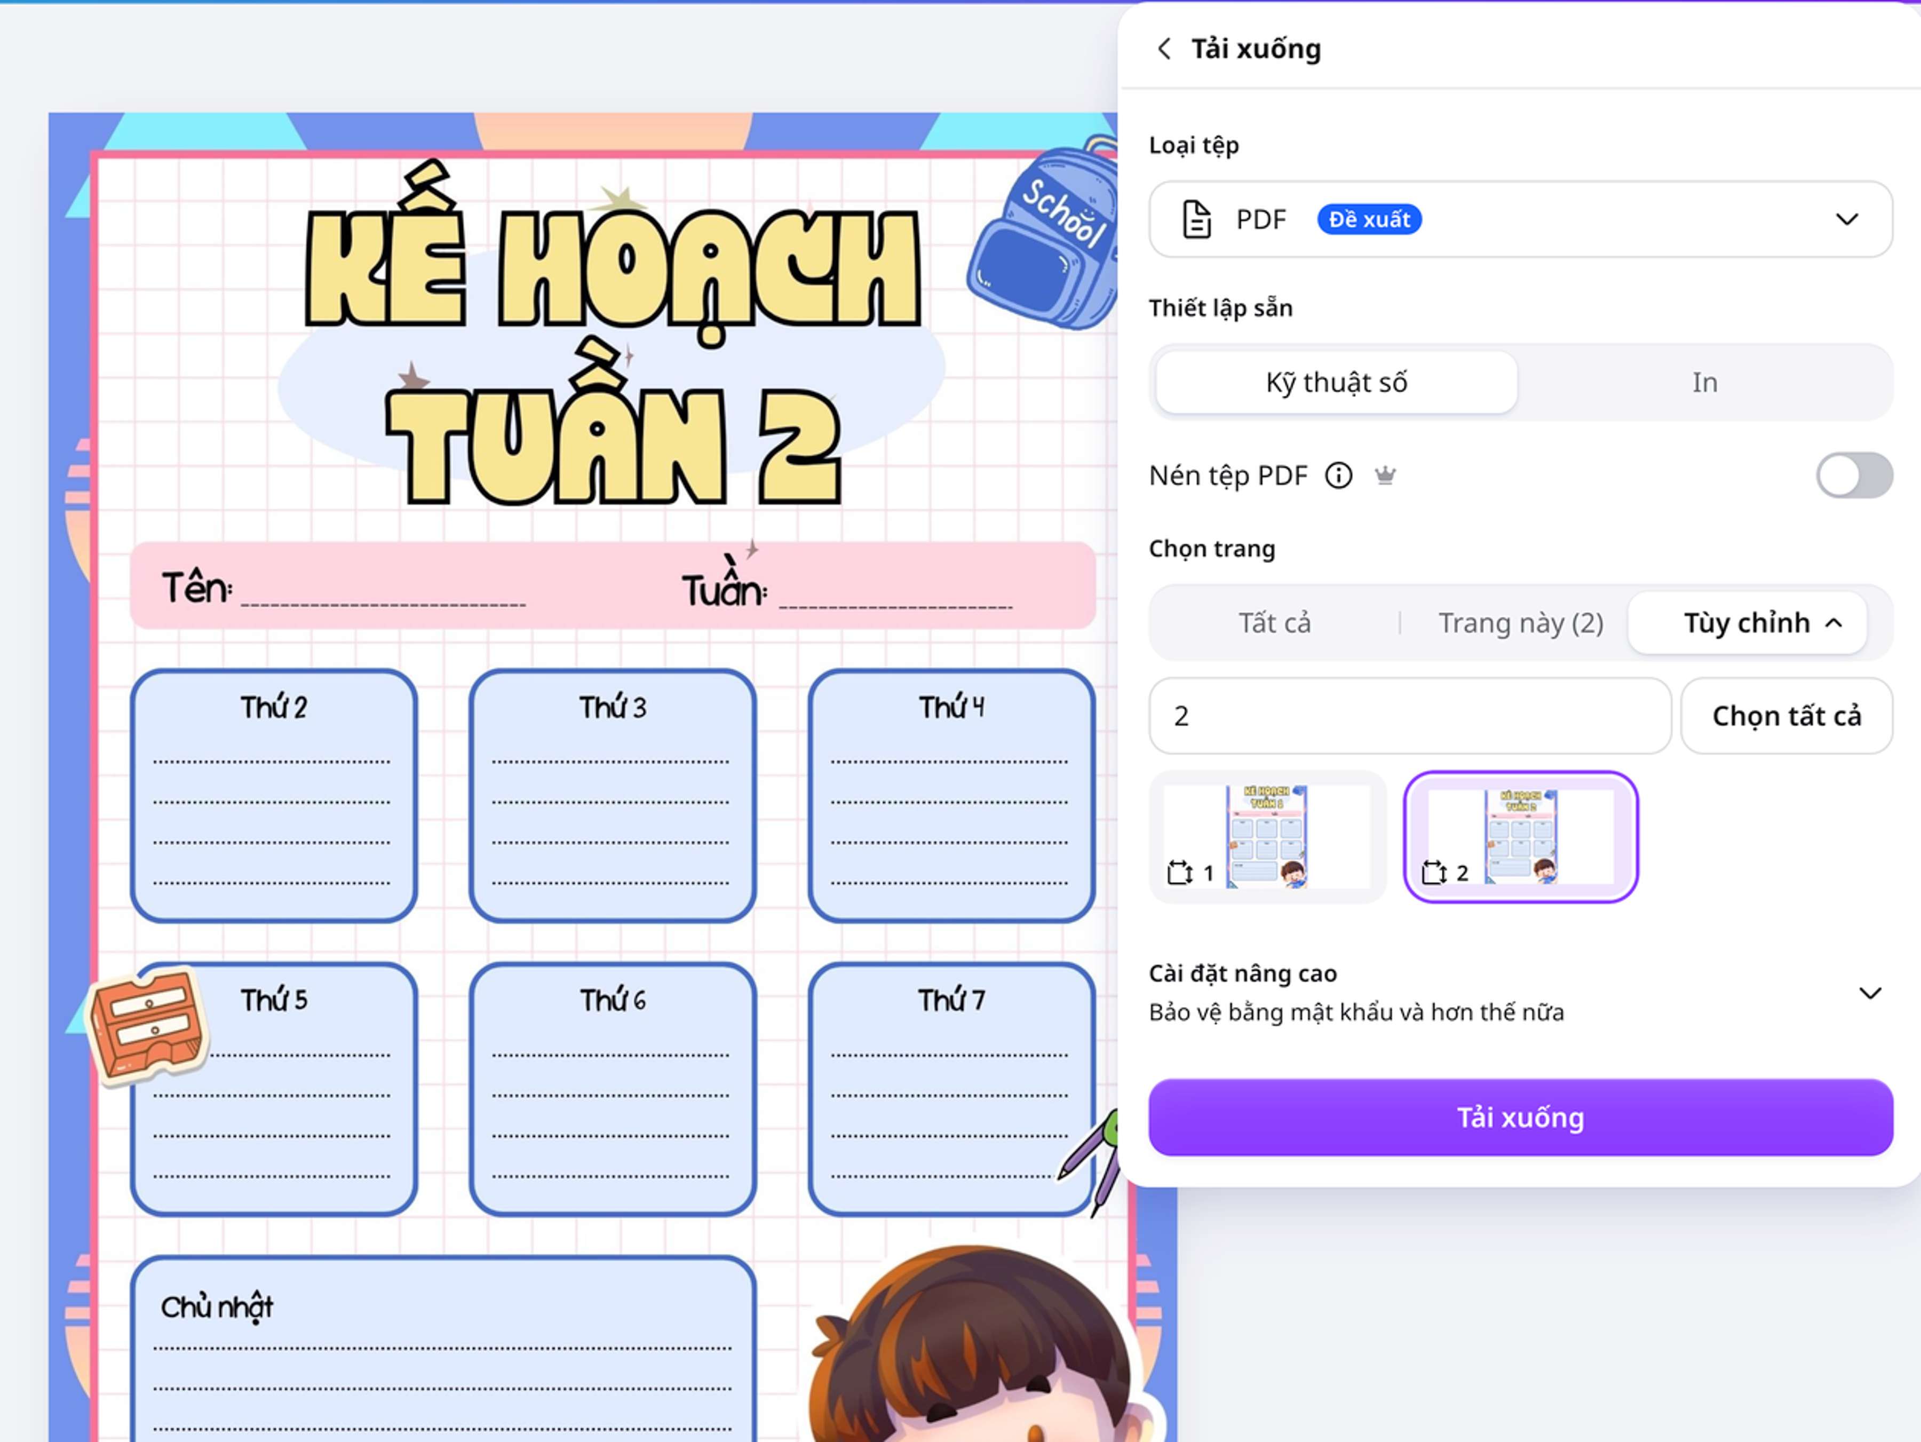The height and width of the screenshot is (1442, 1921).
Task: Click the page icon on thumbnail 2
Action: [1434, 872]
